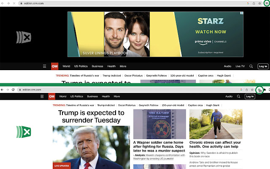Stop page loading in the top browser
This screenshot has width=270, height=169.
click(14, 3)
